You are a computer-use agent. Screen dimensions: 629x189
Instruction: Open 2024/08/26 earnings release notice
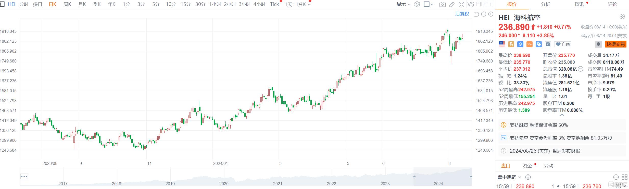click(562, 151)
